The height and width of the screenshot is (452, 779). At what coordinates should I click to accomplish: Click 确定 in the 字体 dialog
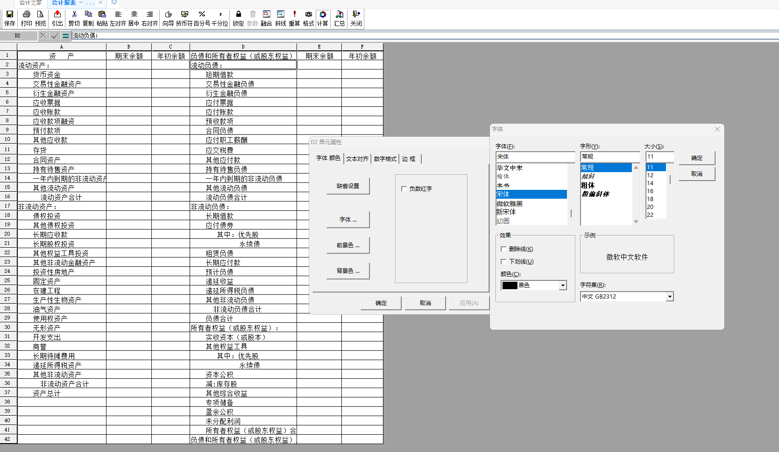[x=696, y=158]
